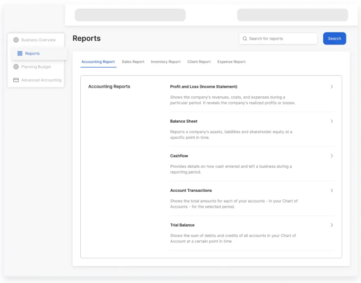
Task: Open Trial Balance via its chevron
Action: 331,225
